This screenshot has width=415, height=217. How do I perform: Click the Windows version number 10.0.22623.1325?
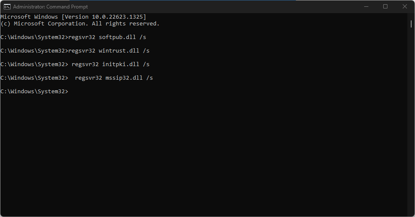(117, 17)
